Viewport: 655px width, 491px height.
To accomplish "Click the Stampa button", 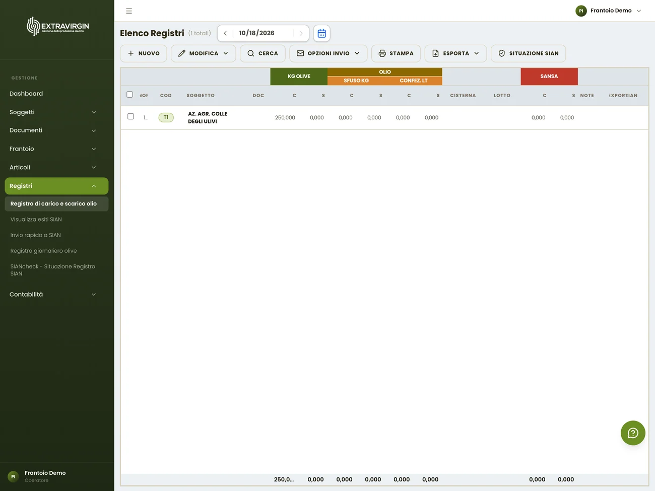I will tap(396, 53).
